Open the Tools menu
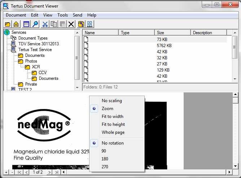This screenshot has width=241, height=178. pyautogui.click(x=62, y=15)
